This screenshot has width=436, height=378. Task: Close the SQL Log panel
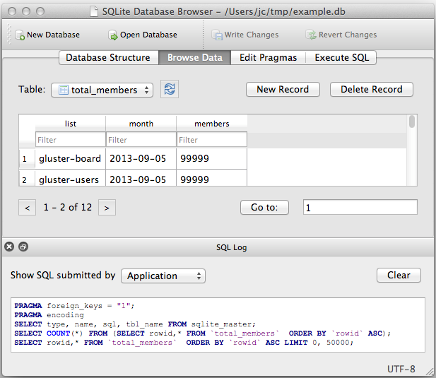[x=9, y=247]
